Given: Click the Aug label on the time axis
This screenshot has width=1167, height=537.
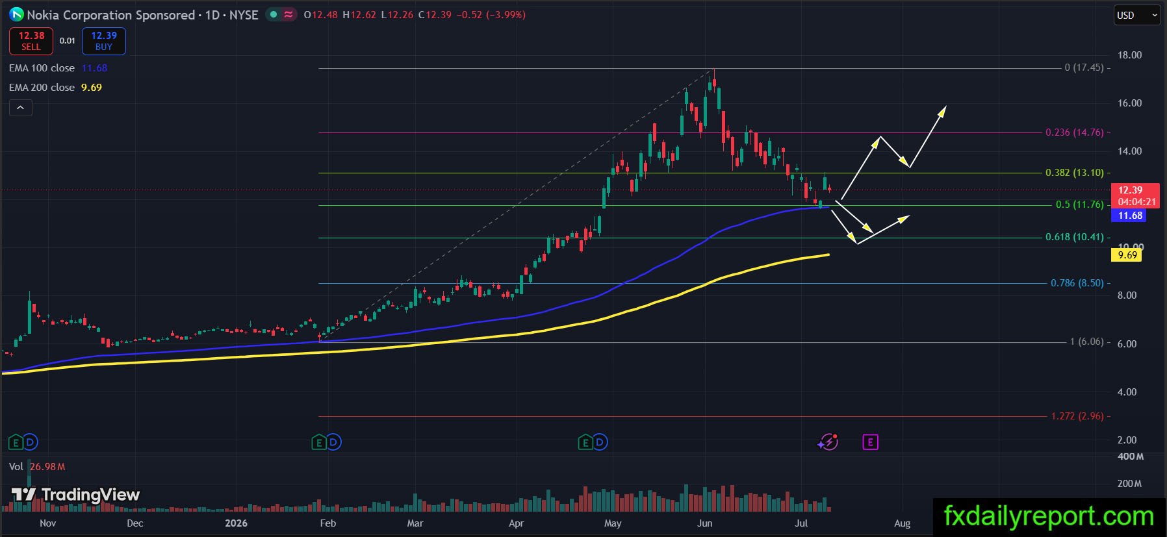Looking at the screenshot, I should point(902,523).
